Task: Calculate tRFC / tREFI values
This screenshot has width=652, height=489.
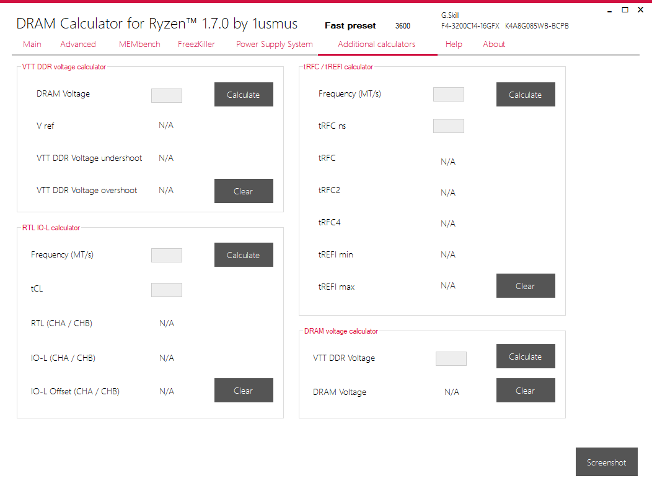Action: click(x=526, y=94)
